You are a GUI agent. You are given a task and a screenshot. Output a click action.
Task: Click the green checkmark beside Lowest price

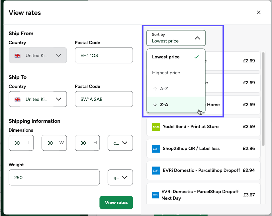[196, 57]
